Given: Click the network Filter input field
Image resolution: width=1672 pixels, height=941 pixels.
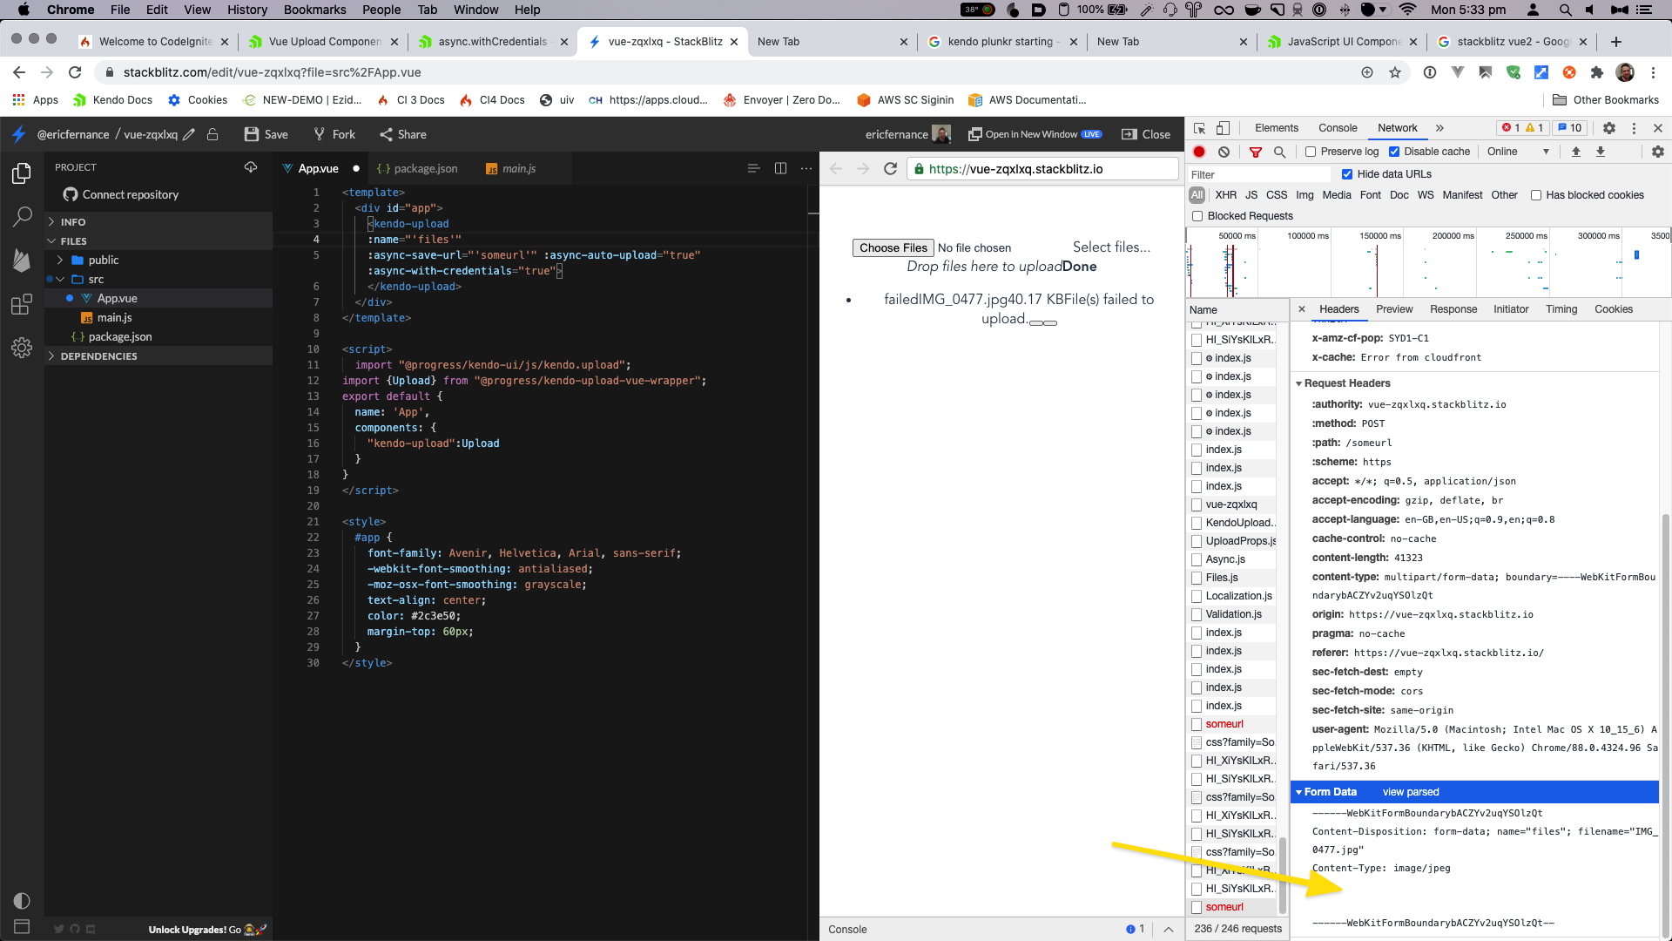Looking at the screenshot, I should click(1258, 175).
